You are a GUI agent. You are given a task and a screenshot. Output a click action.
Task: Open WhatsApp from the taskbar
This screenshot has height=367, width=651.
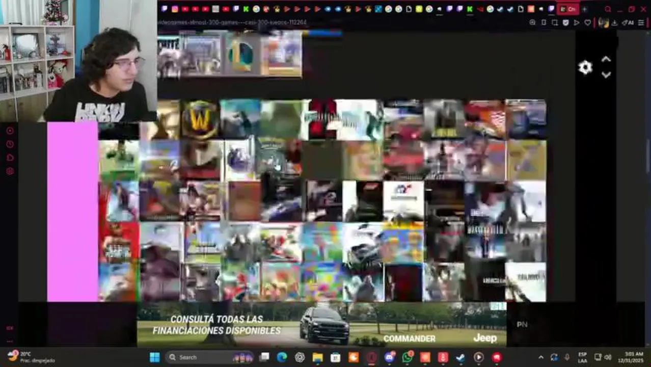pos(408,357)
